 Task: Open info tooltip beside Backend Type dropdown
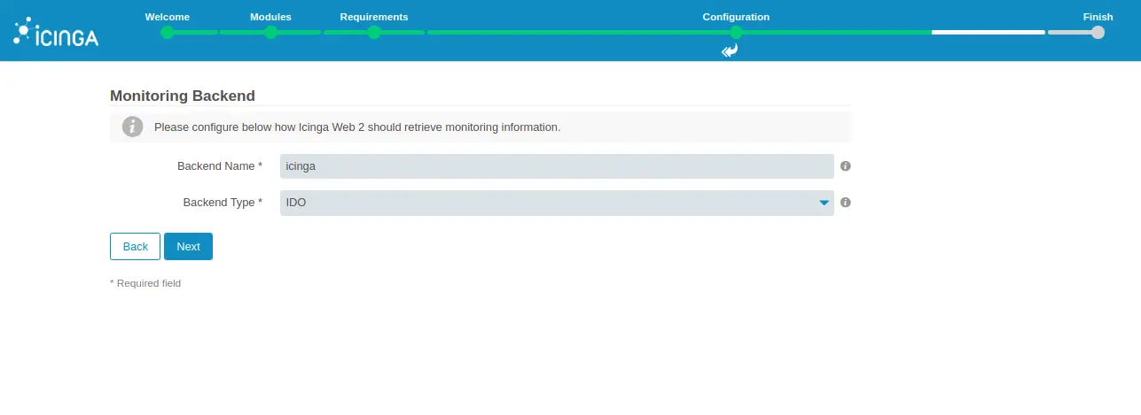pyautogui.click(x=846, y=203)
